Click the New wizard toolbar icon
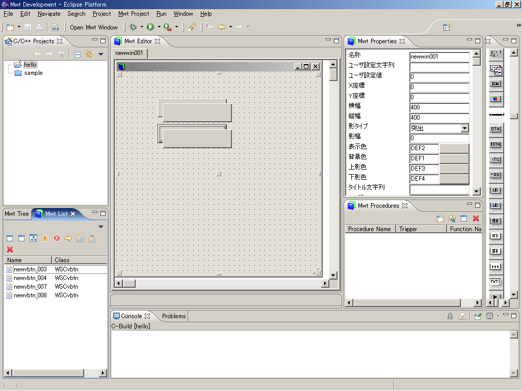This screenshot has width=522, height=391. pos(10,27)
